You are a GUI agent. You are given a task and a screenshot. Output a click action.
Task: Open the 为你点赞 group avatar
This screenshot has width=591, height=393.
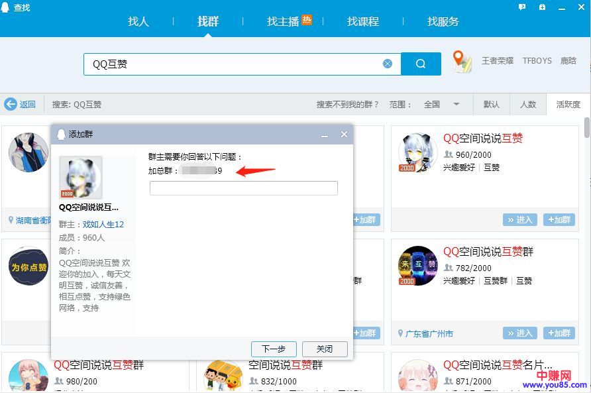tap(28, 266)
